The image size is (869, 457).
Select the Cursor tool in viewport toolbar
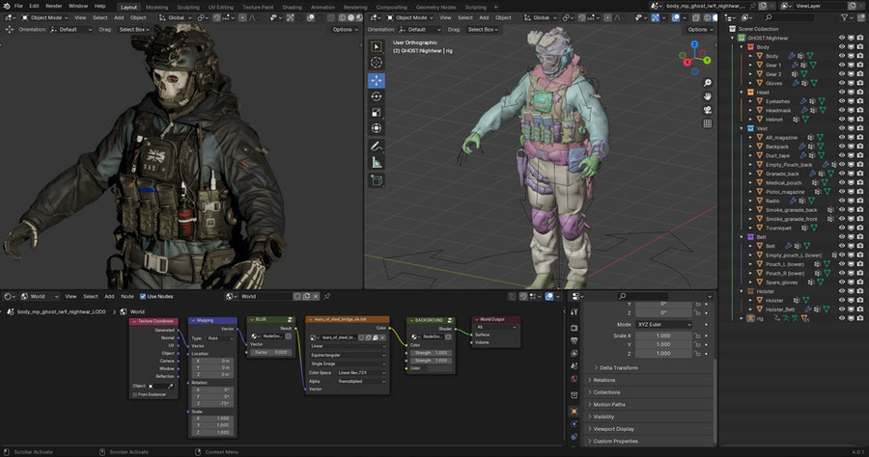click(377, 63)
